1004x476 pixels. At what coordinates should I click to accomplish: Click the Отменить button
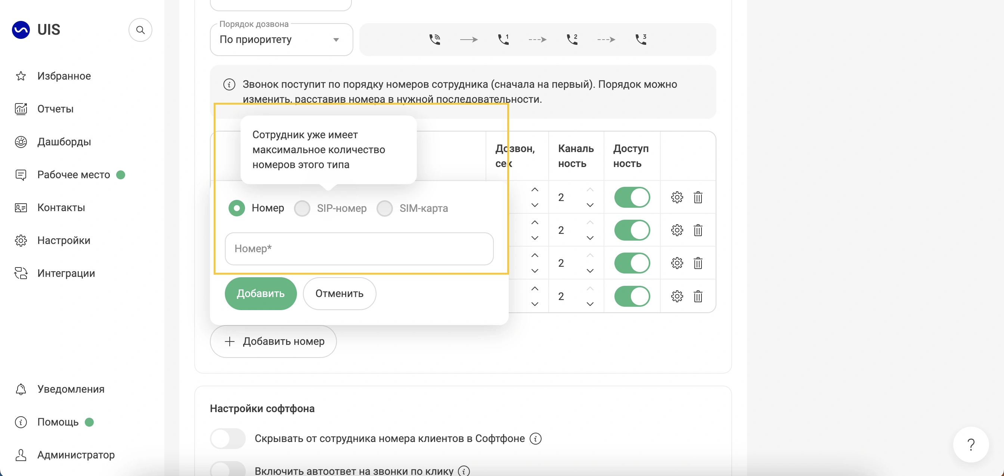coord(339,294)
